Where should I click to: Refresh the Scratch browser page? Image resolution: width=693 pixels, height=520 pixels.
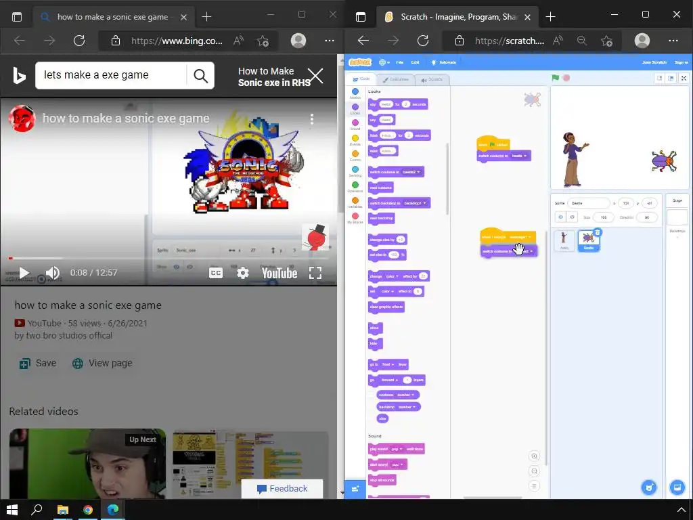coord(423,41)
